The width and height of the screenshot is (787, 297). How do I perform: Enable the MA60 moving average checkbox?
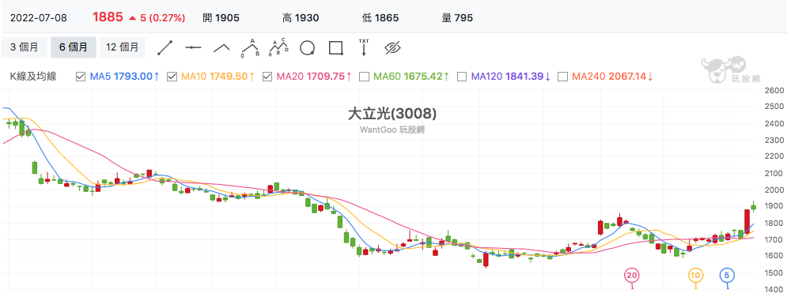365,77
